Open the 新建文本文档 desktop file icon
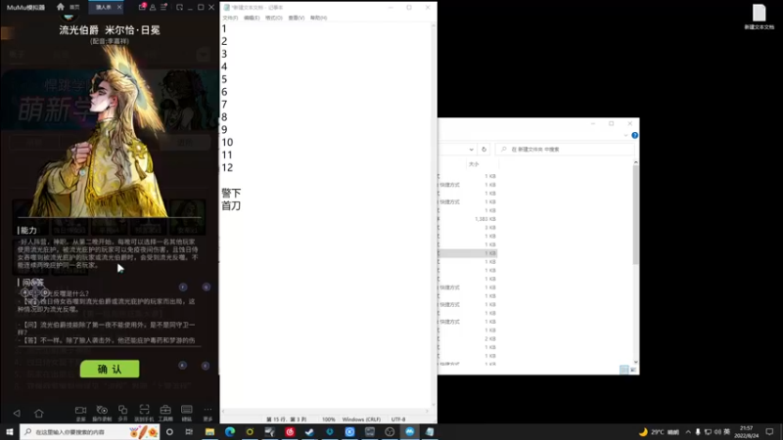 tap(760, 17)
